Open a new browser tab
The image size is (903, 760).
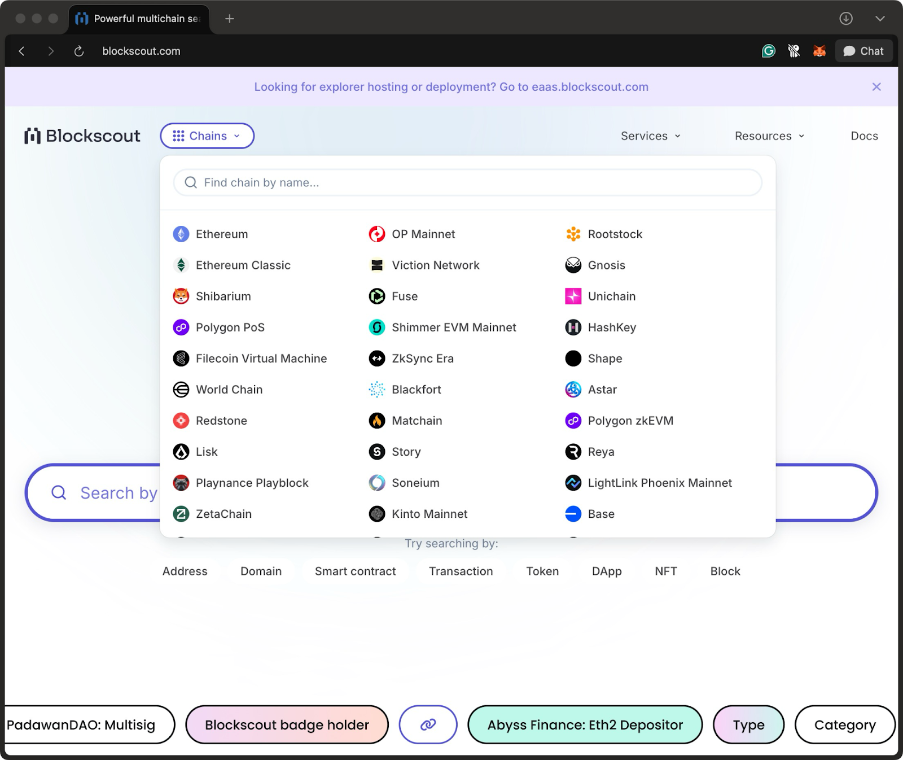(x=230, y=19)
